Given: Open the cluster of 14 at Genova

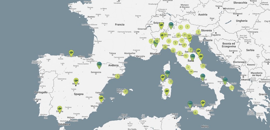Looking at the screenshot, I should (x=165, y=47).
